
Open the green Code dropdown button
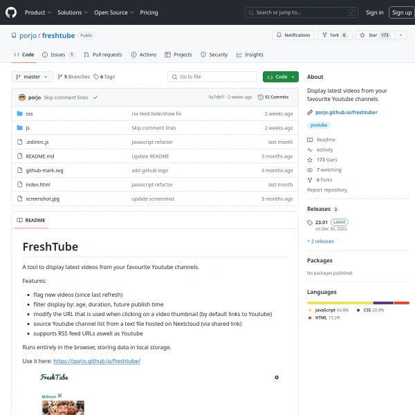pyautogui.click(x=281, y=77)
